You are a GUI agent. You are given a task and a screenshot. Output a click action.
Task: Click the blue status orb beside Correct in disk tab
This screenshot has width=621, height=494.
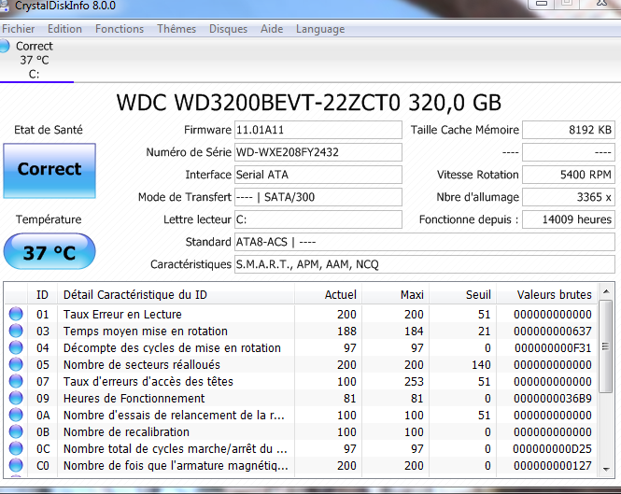5,46
